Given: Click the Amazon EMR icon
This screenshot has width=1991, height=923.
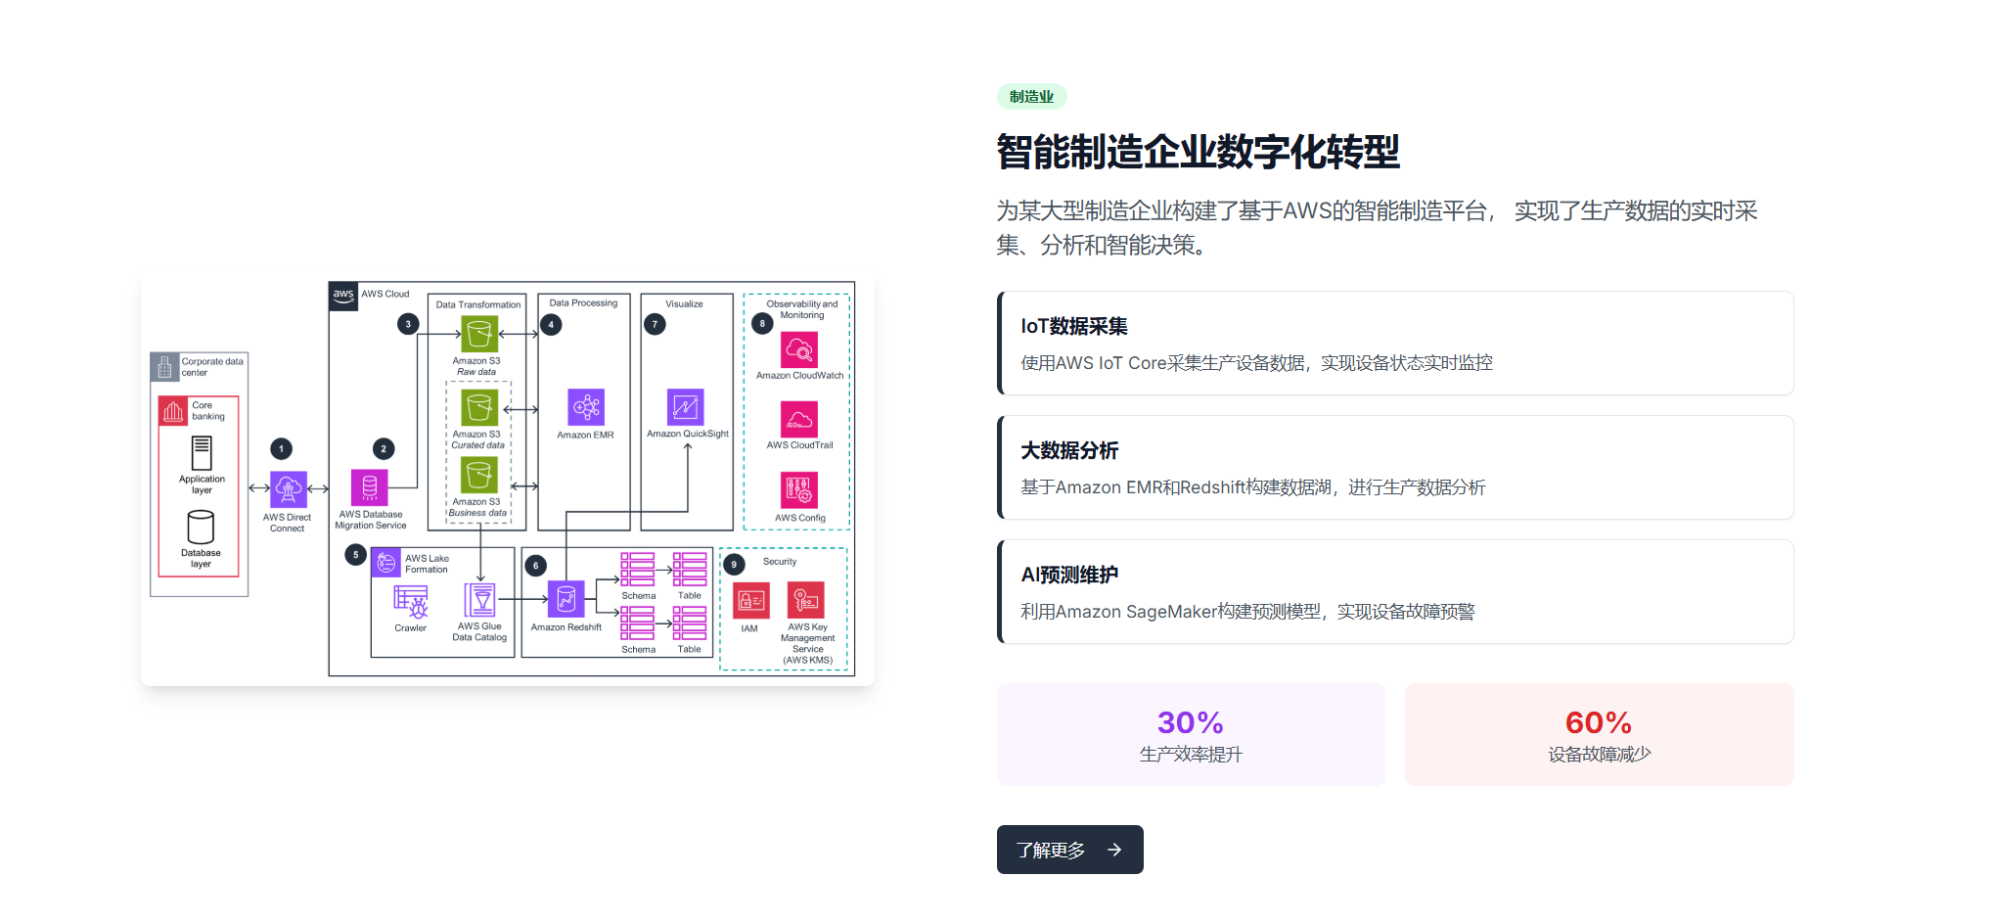Looking at the screenshot, I should pyautogui.click(x=586, y=407).
